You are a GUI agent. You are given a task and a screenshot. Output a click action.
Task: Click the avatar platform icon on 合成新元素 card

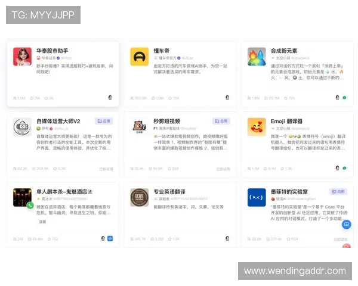coord(338,98)
